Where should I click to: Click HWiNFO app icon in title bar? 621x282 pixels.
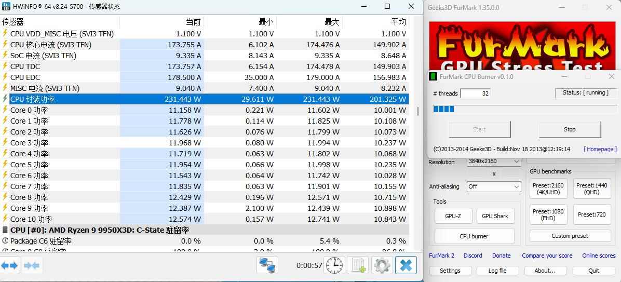(x=6, y=6)
